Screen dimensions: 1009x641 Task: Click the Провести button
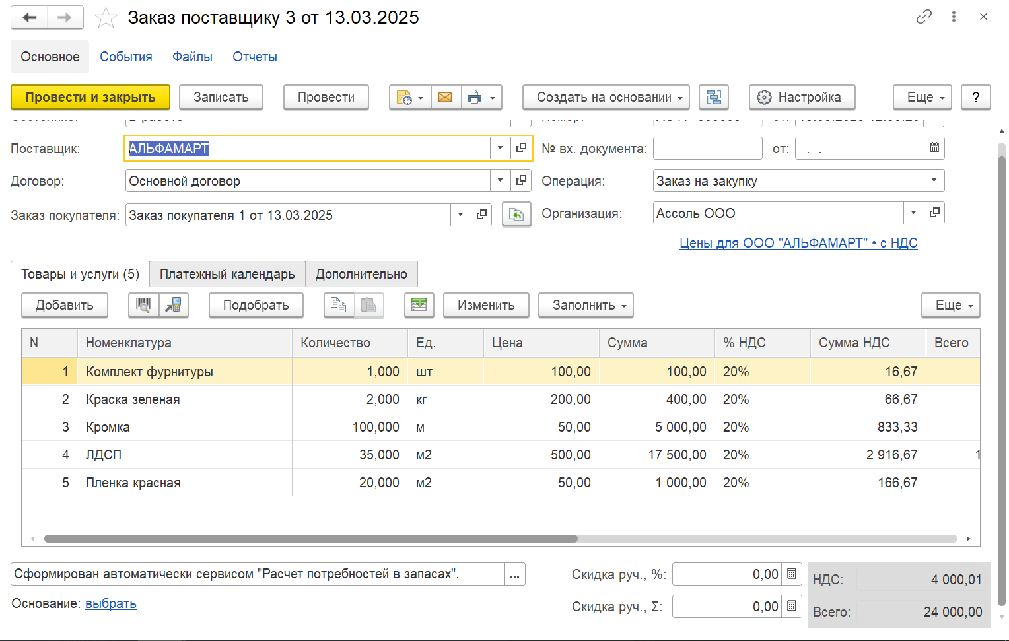click(326, 97)
